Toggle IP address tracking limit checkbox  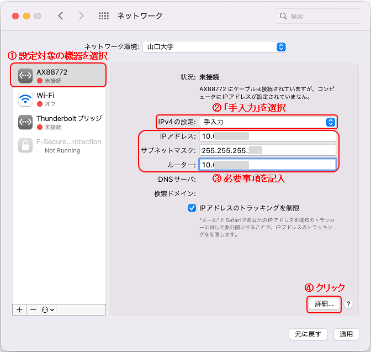coord(192,208)
